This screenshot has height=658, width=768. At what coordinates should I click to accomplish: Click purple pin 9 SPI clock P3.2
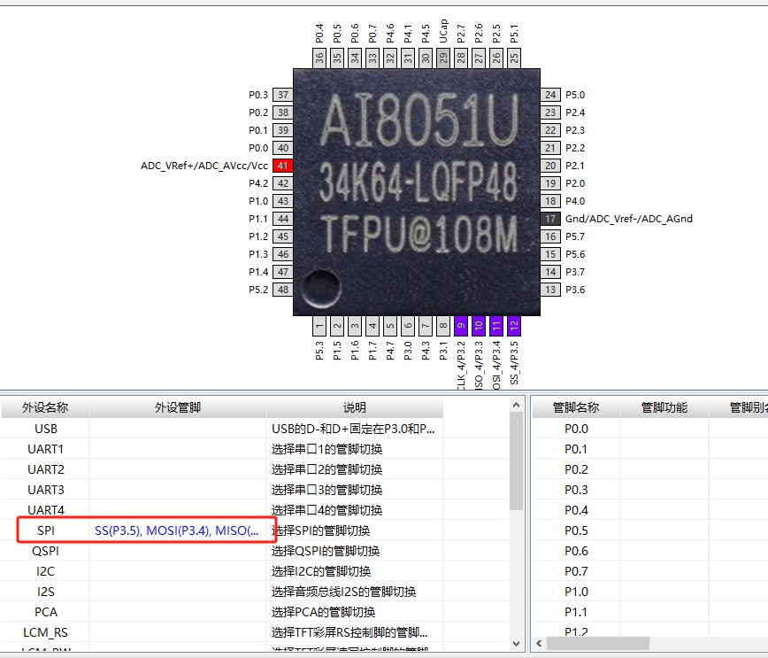click(x=460, y=326)
